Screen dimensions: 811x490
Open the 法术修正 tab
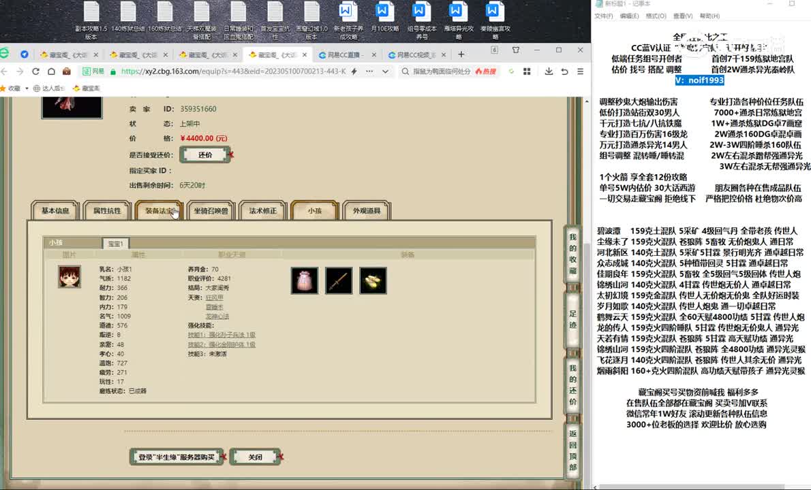click(263, 211)
